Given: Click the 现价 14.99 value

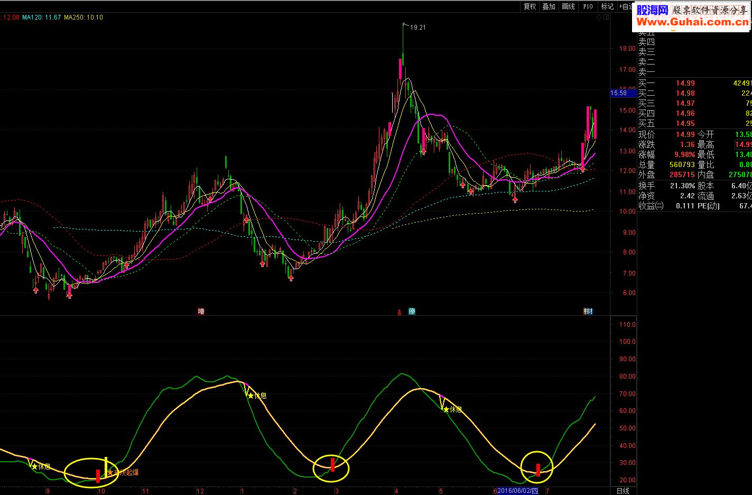Looking at the screenshot, I should [x=685, y=134].
